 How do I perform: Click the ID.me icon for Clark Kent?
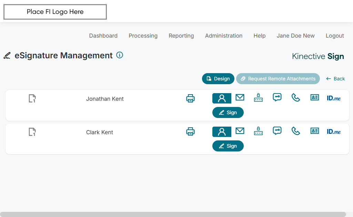[x=334, y=131]
